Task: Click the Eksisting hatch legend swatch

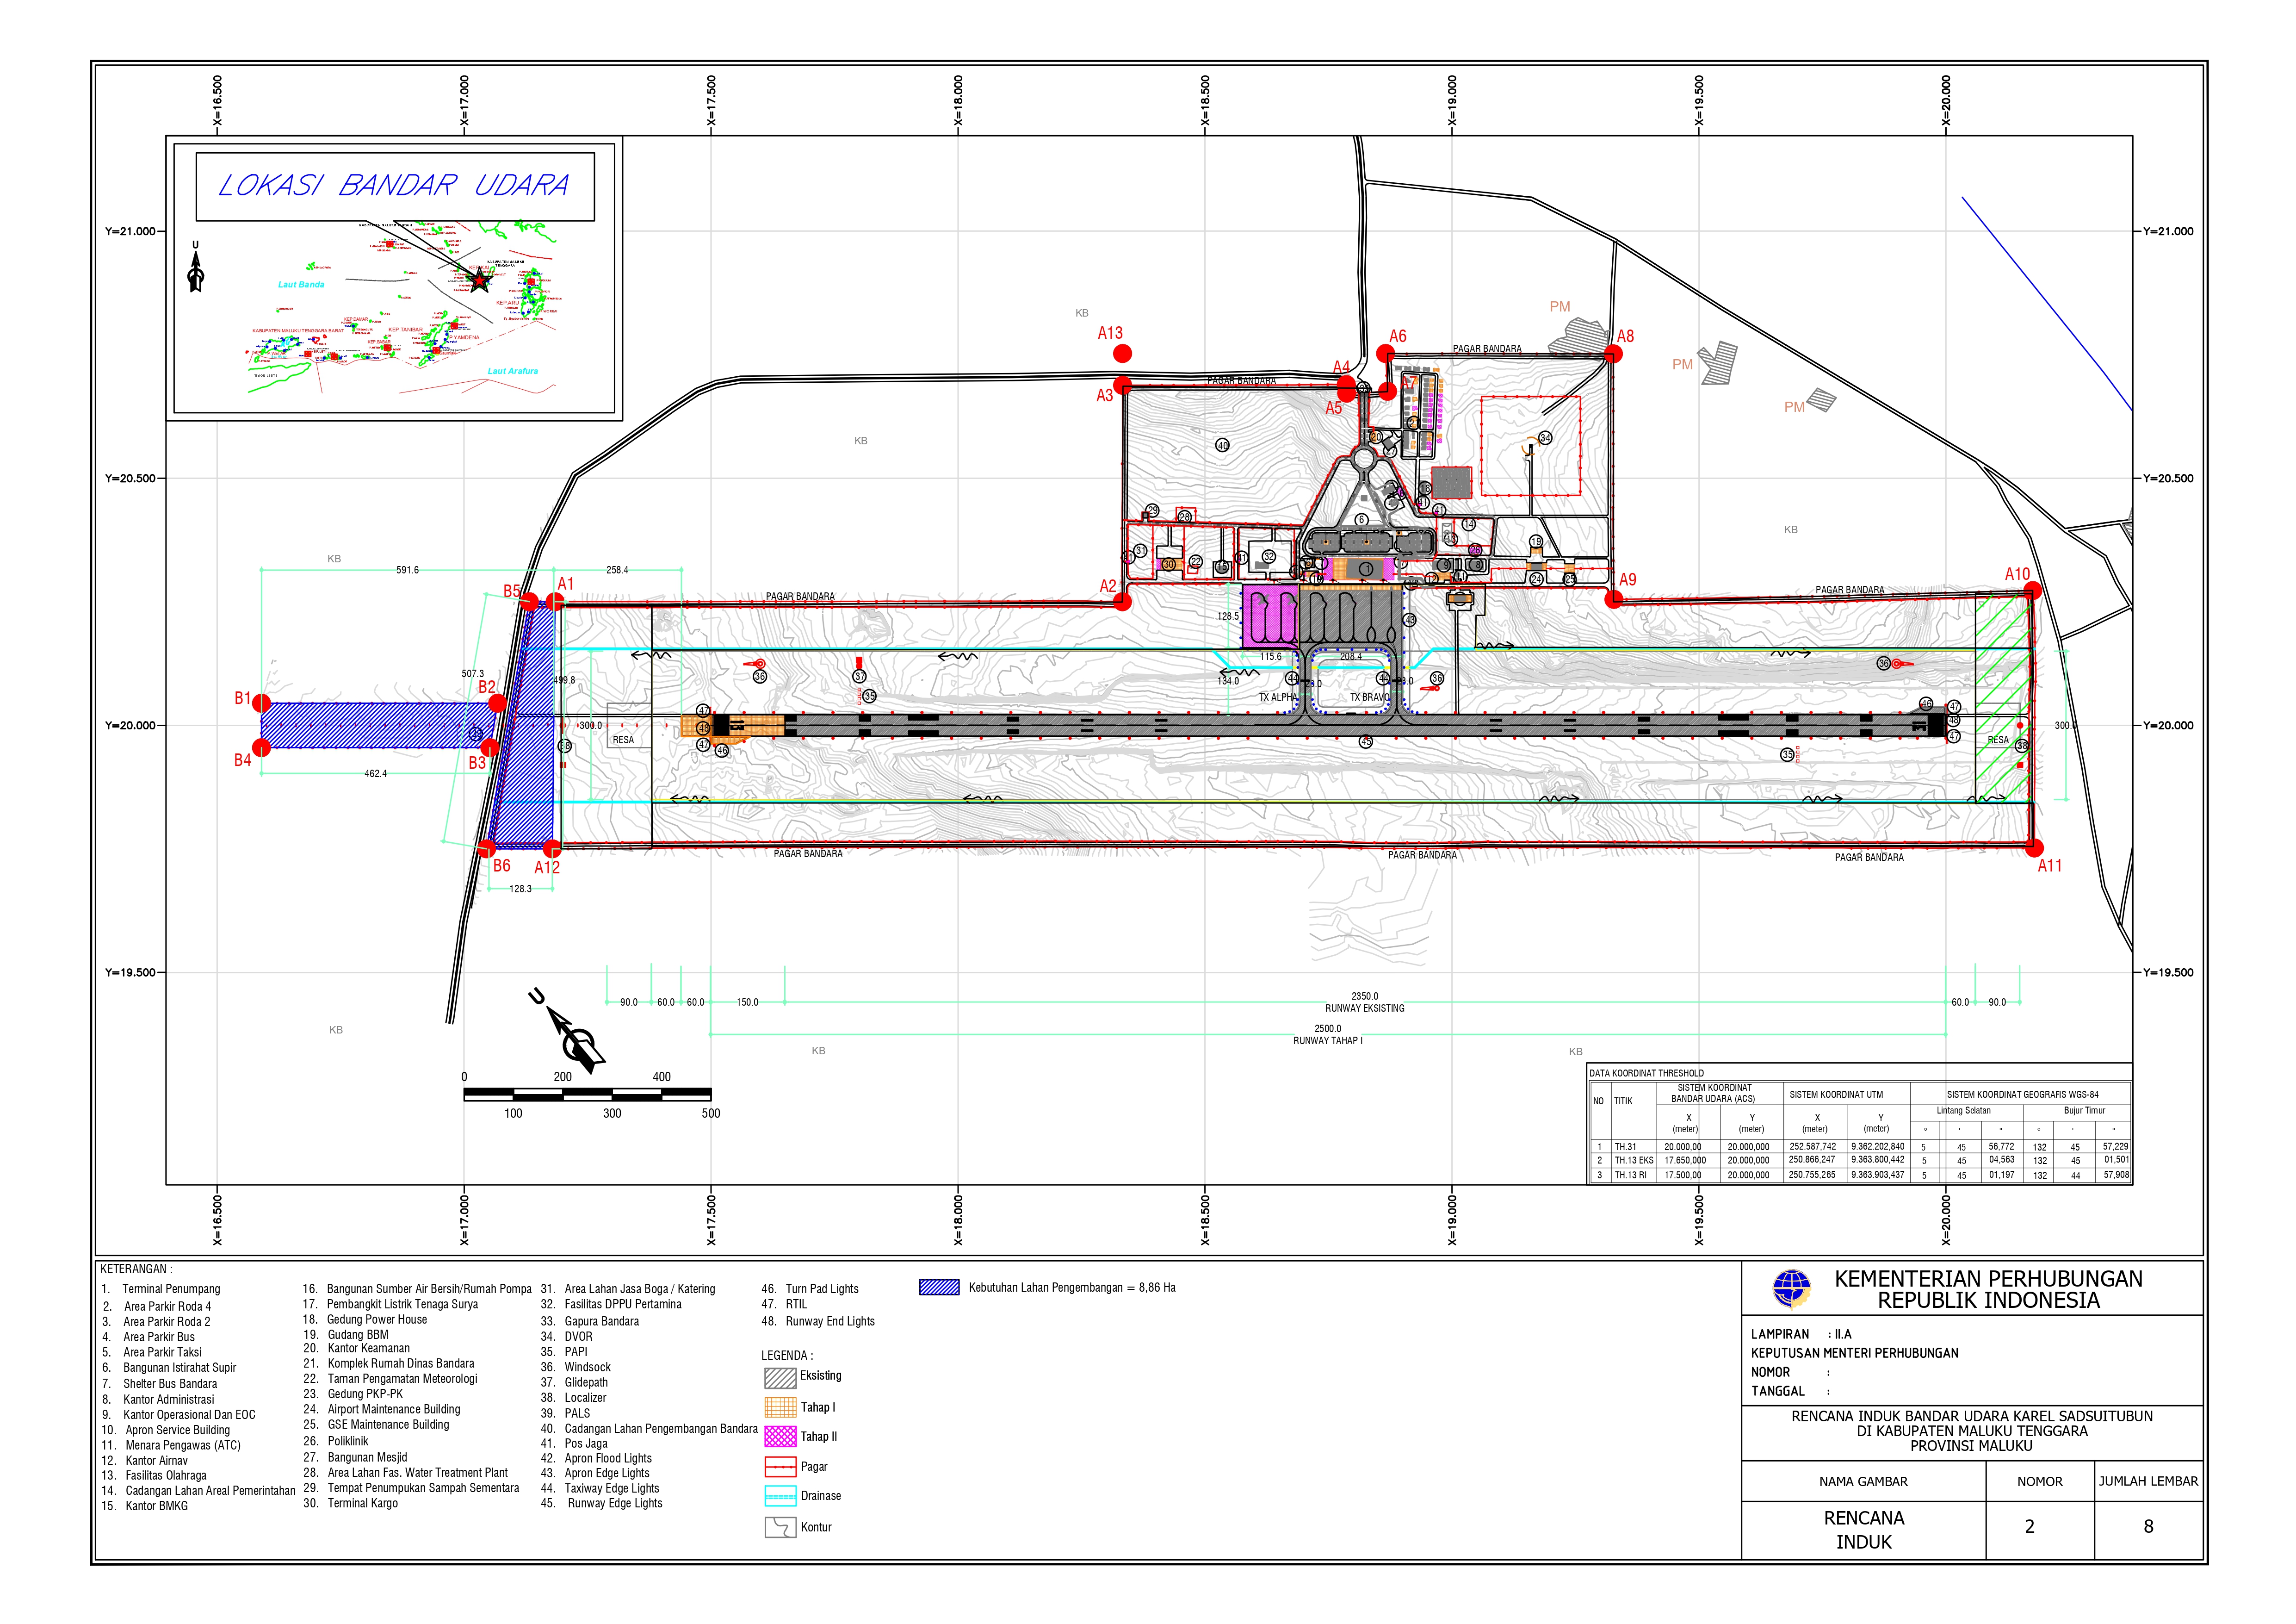Action: click(x=780, y=1377)
